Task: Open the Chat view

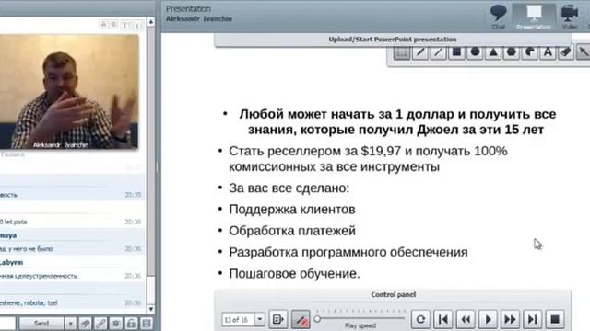Action: point(498,17)
